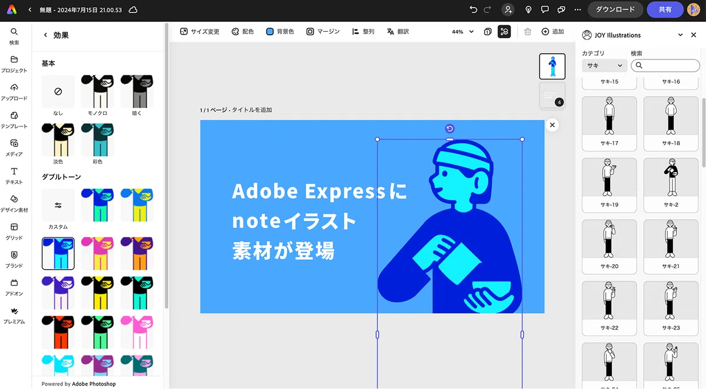Open the メディア sidebar item
Viewport: 706px width, 389px height.
point(14,147)
